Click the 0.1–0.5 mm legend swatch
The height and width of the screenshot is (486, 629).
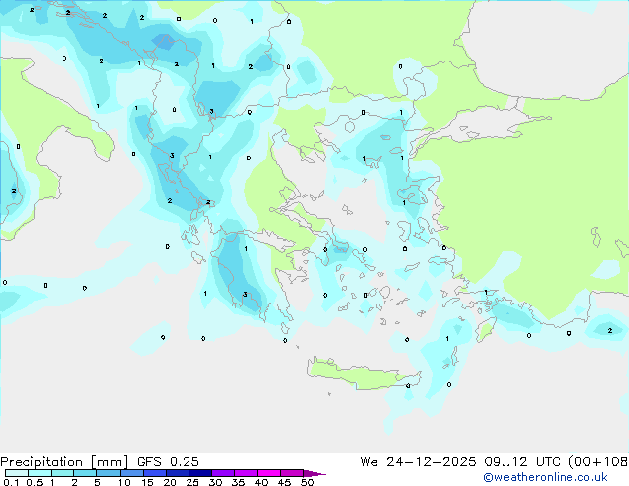[17, 473]
